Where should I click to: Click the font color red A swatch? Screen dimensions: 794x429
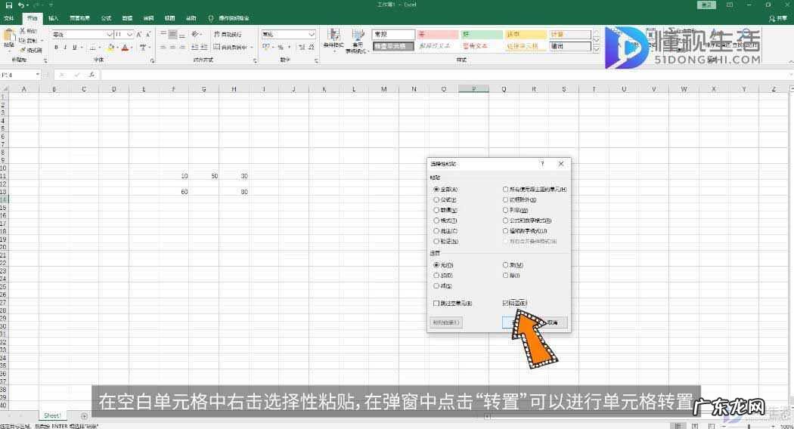(125, 48)
